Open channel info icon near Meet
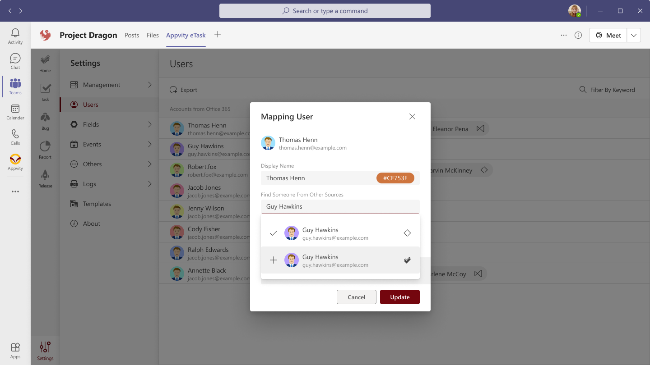The height and width of the screenshot is (365, 650). point(578,35)
